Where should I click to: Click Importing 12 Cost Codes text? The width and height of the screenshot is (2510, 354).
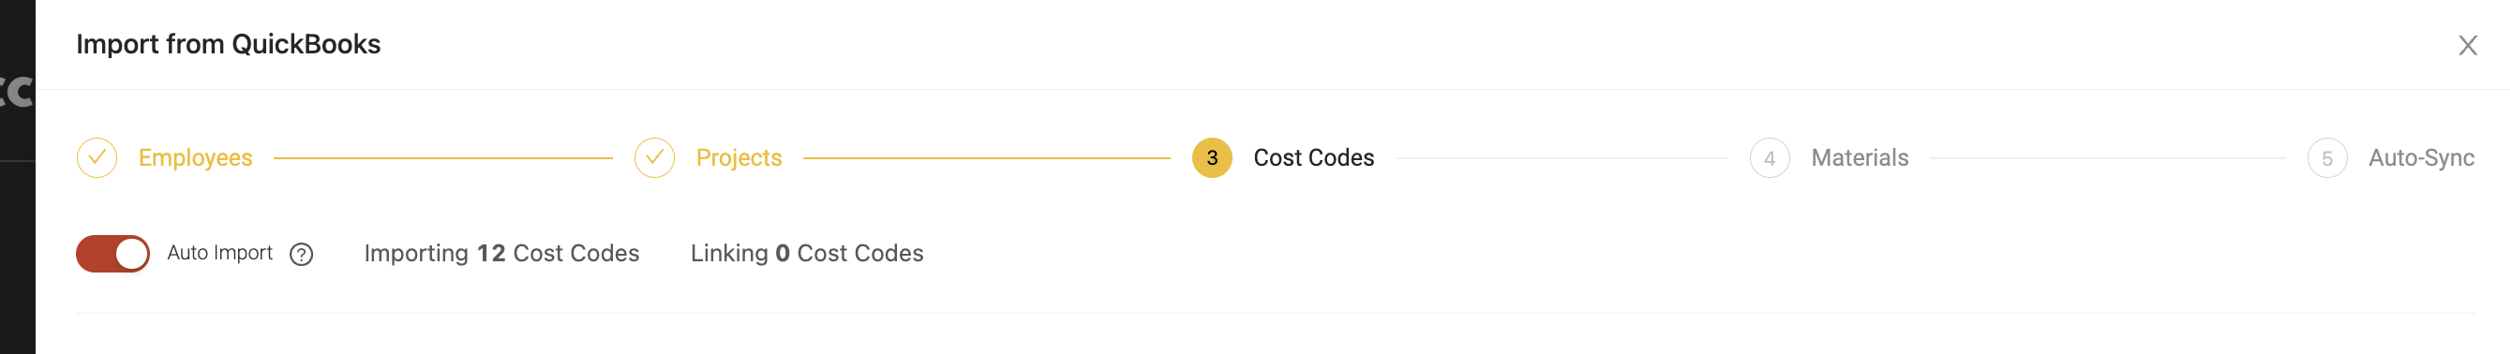(501, 253)
